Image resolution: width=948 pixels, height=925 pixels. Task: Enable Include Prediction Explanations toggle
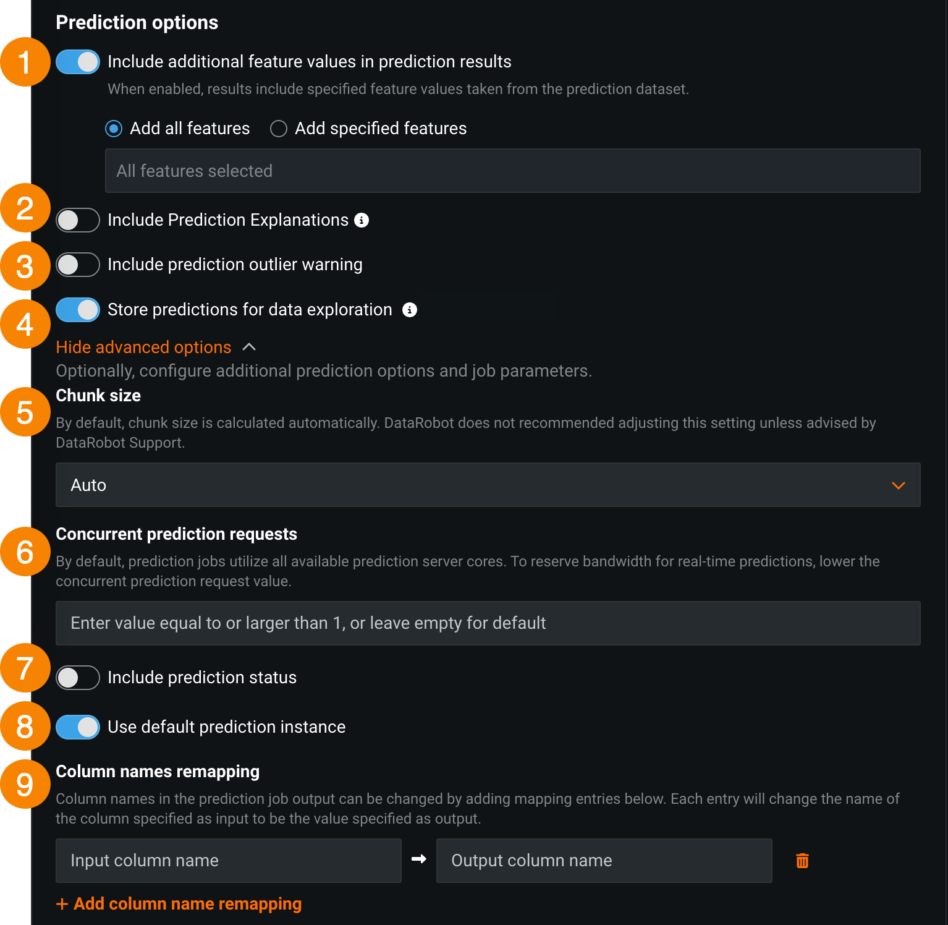point(78,220)
